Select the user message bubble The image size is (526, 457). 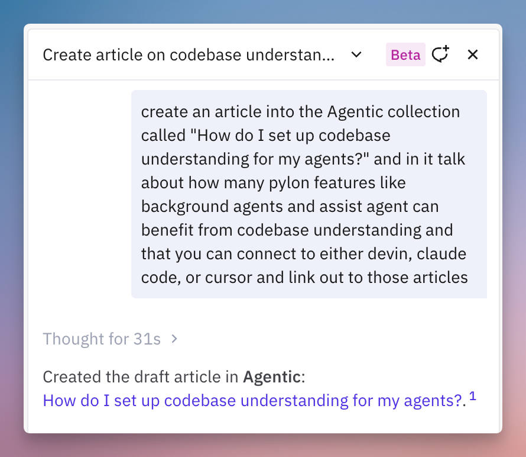tap(309, 194)
